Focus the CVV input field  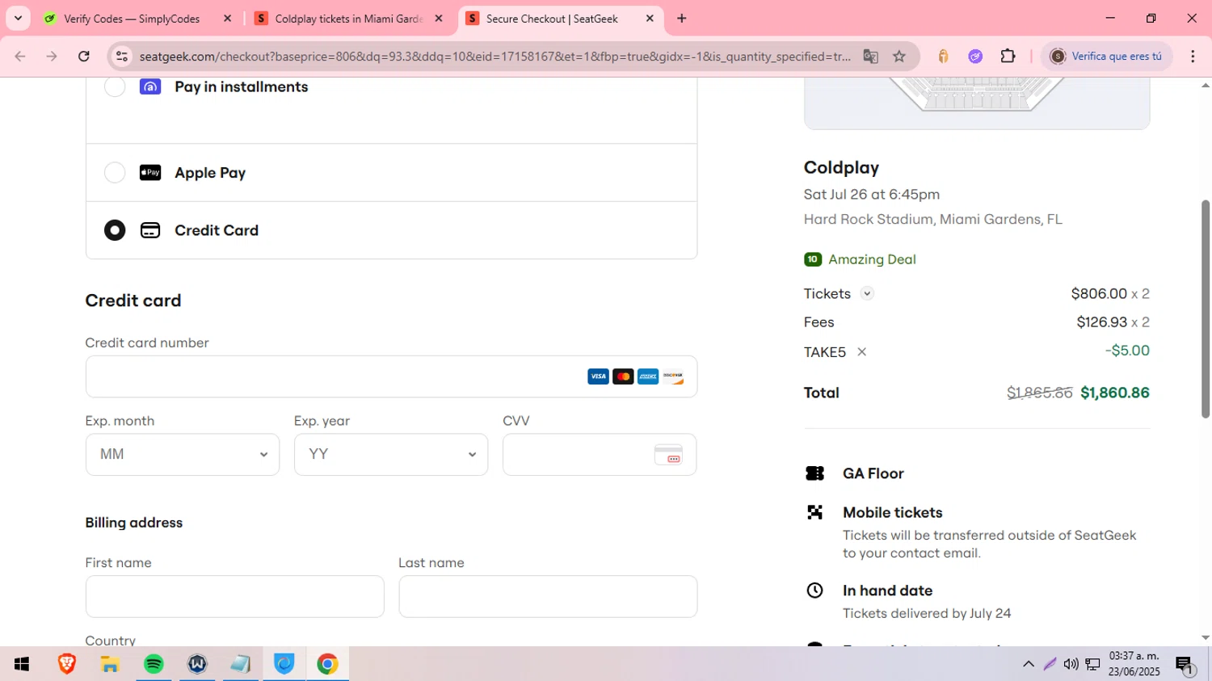click(x=600, y=455)
